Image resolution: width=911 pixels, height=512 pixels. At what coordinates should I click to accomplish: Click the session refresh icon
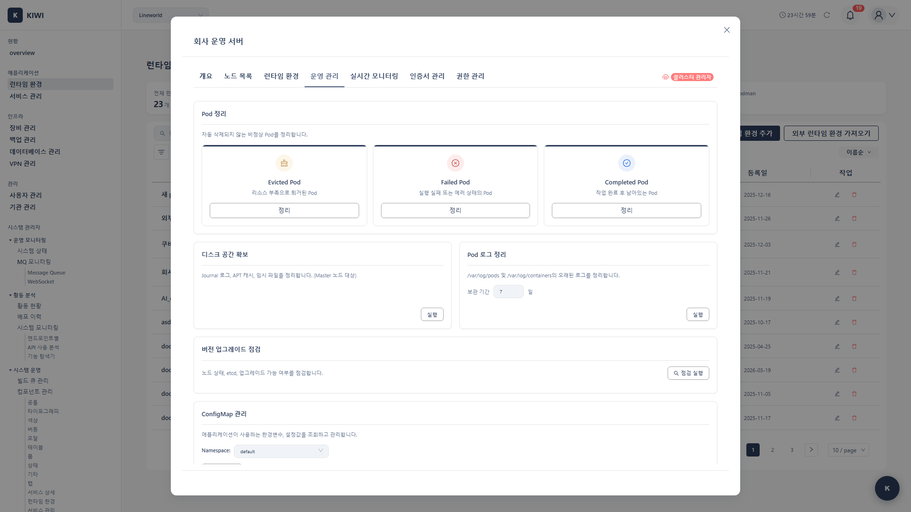point(827,15)
